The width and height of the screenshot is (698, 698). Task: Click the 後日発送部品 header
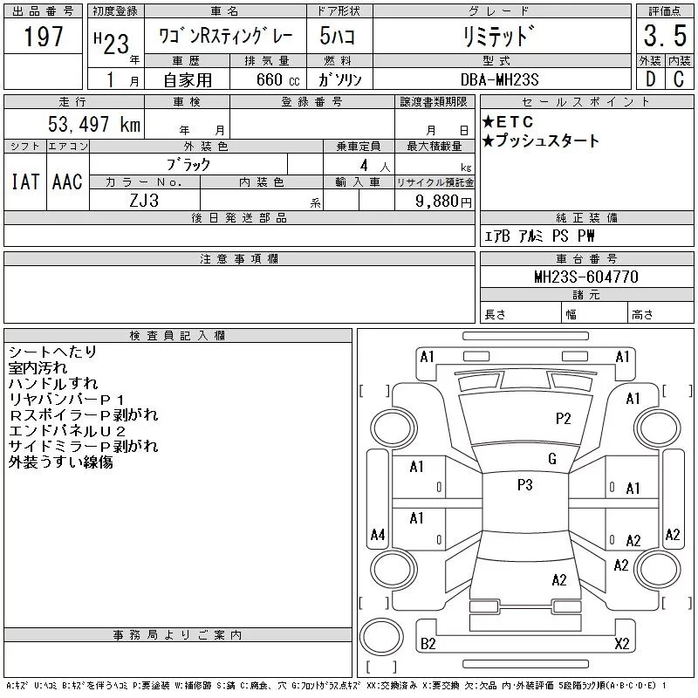tap(239, 217)
